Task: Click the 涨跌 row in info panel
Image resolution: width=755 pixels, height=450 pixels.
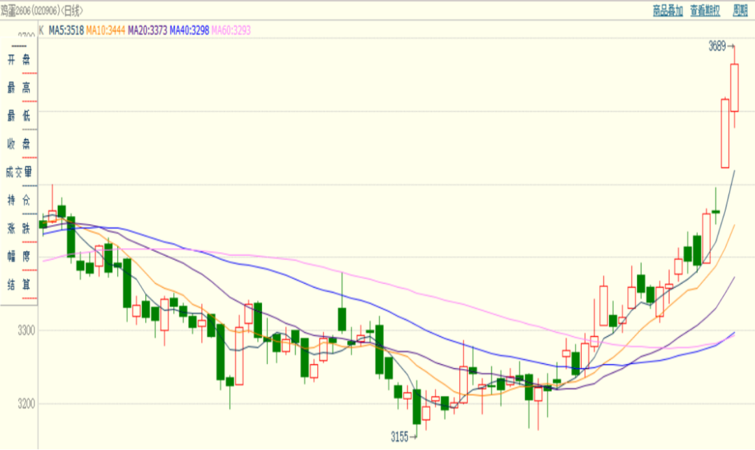Action: click(19, 228)
